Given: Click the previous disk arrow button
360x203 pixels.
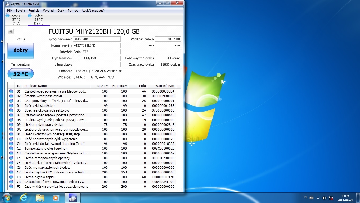Looking at the screenshot, I should (x=11, y=31).
